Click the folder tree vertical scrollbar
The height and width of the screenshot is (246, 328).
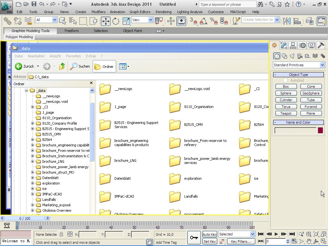click(x=92, y=132)
